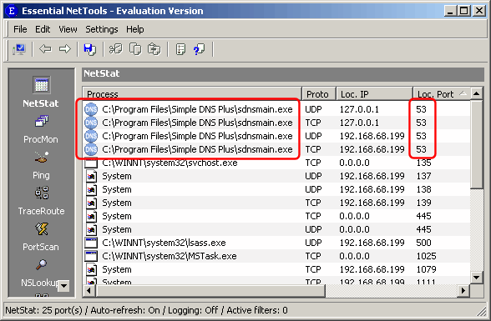Open the ProcMon tool icon

(42, 121)
